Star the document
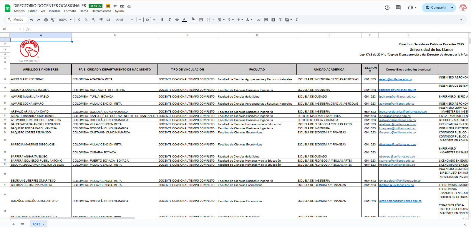Image resolution: width=471 pixels, height=228 pixels. pos(115,6)
